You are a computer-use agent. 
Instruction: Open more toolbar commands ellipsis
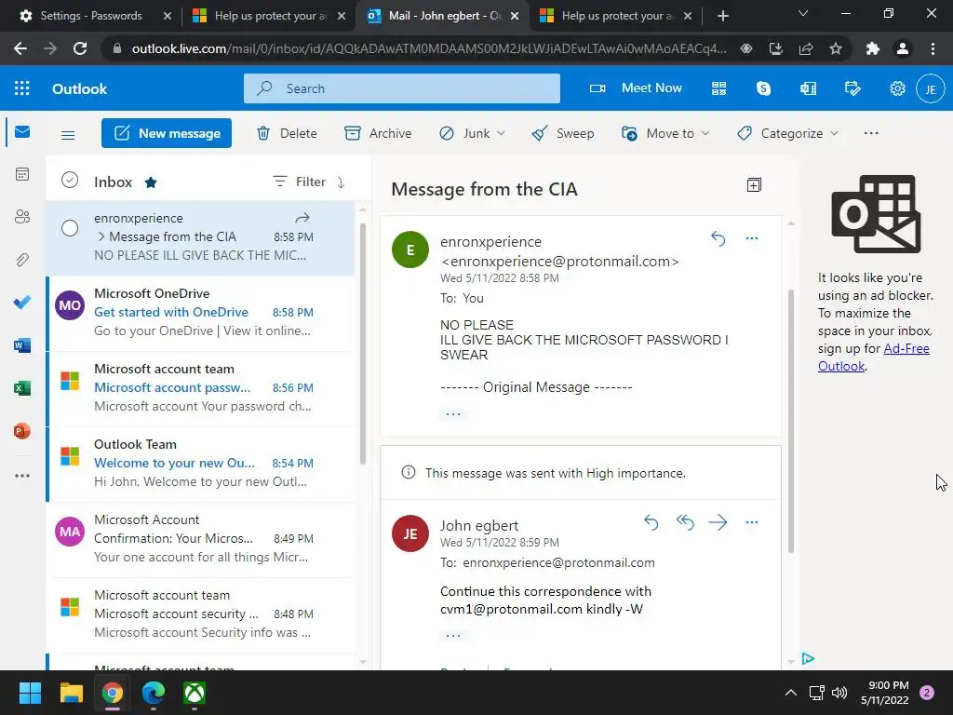coord(871,133)
